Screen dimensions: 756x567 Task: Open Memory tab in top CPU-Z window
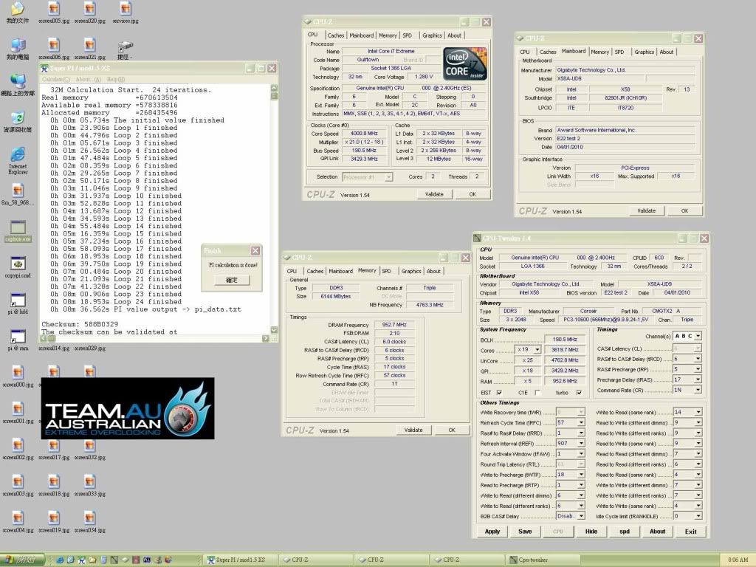388,35
